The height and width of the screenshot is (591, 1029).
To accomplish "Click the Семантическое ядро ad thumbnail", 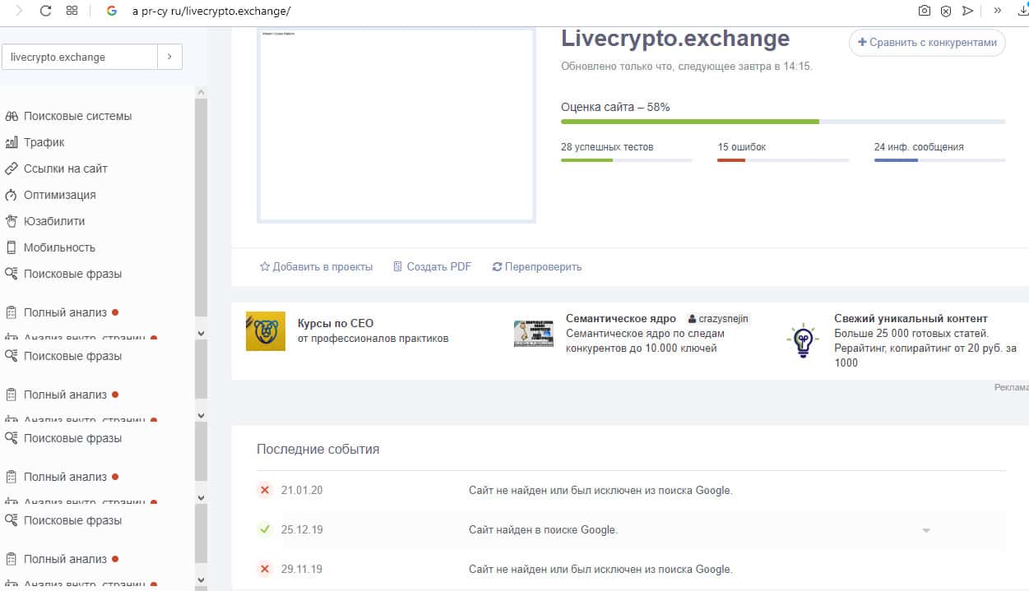I will pos(533,333).
